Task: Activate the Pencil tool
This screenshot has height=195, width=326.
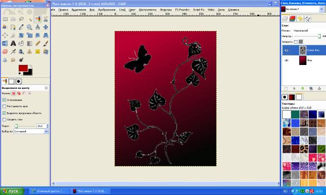Action: point(37,43)
